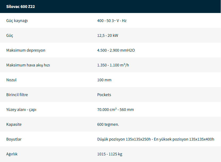Select the Düşük pozisyon 135x135x250h dimensions text
The width and height of the screenshot is (221, 162).
pyautogui.click(x=124, y=139)
